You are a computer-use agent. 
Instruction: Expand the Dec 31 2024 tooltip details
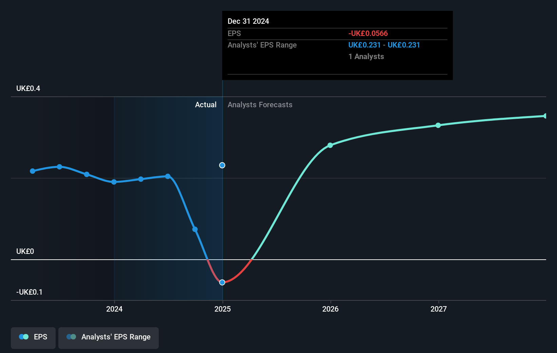(337, 21)
